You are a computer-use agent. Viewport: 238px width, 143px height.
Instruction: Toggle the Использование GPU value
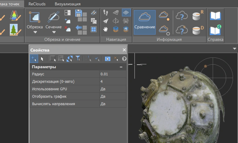[x=113, y=89]
